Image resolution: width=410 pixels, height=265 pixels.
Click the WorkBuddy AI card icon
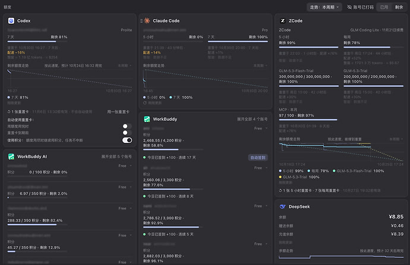pyautogui.click(x=11, y=157)
